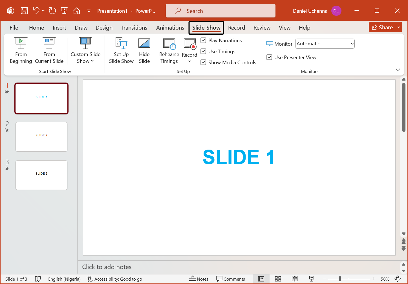The image size is (408, 284).
Task: Open the Record ribbon tab
Action: point(237,28)
